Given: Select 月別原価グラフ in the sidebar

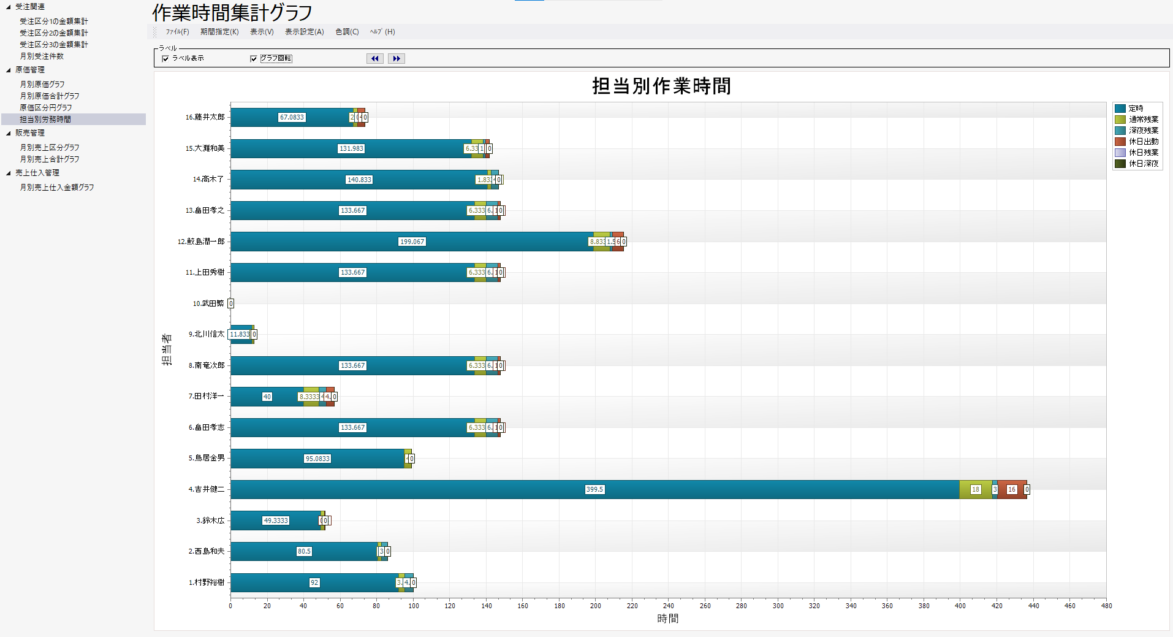Looking at the screenshot, I should (42, 85).
